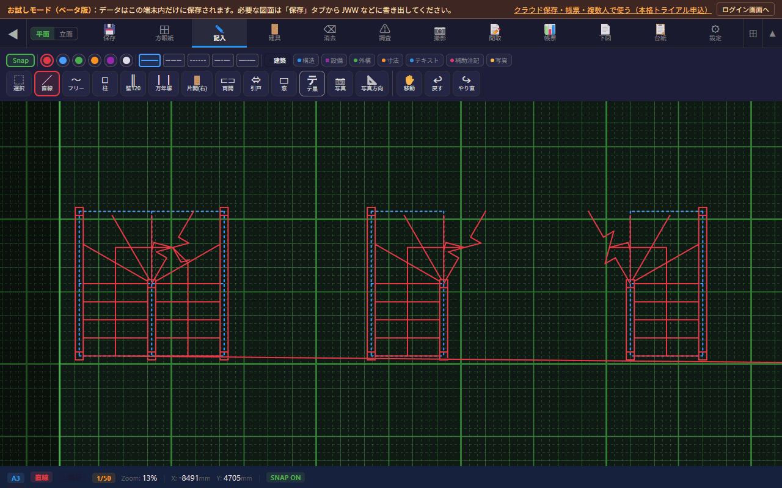782x488 pixels.
Task: Click the 1/50 scale badge
Action: [104, 478]
